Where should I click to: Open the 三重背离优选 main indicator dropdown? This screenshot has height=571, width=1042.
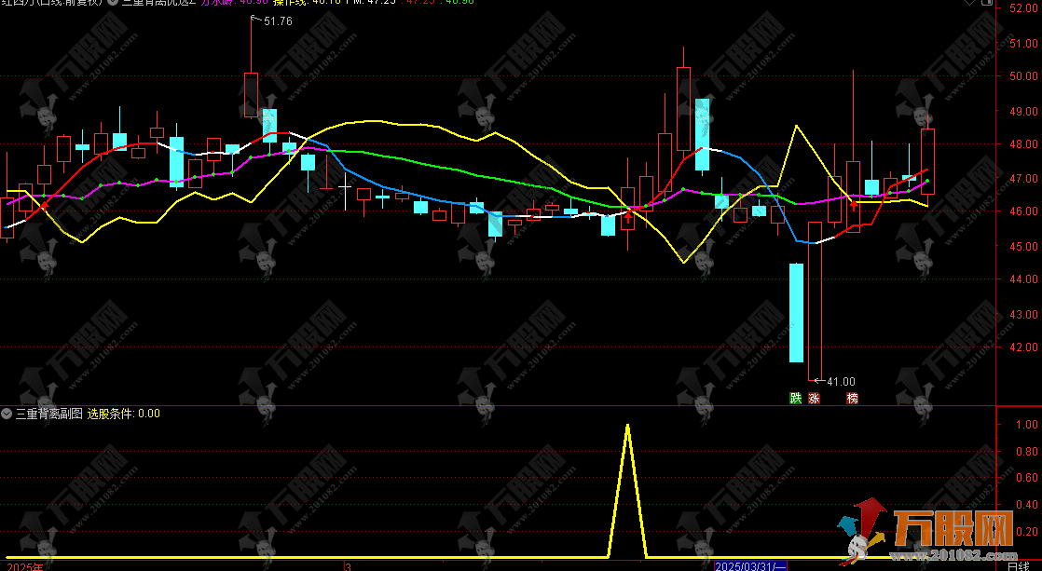tap(113, 3)
